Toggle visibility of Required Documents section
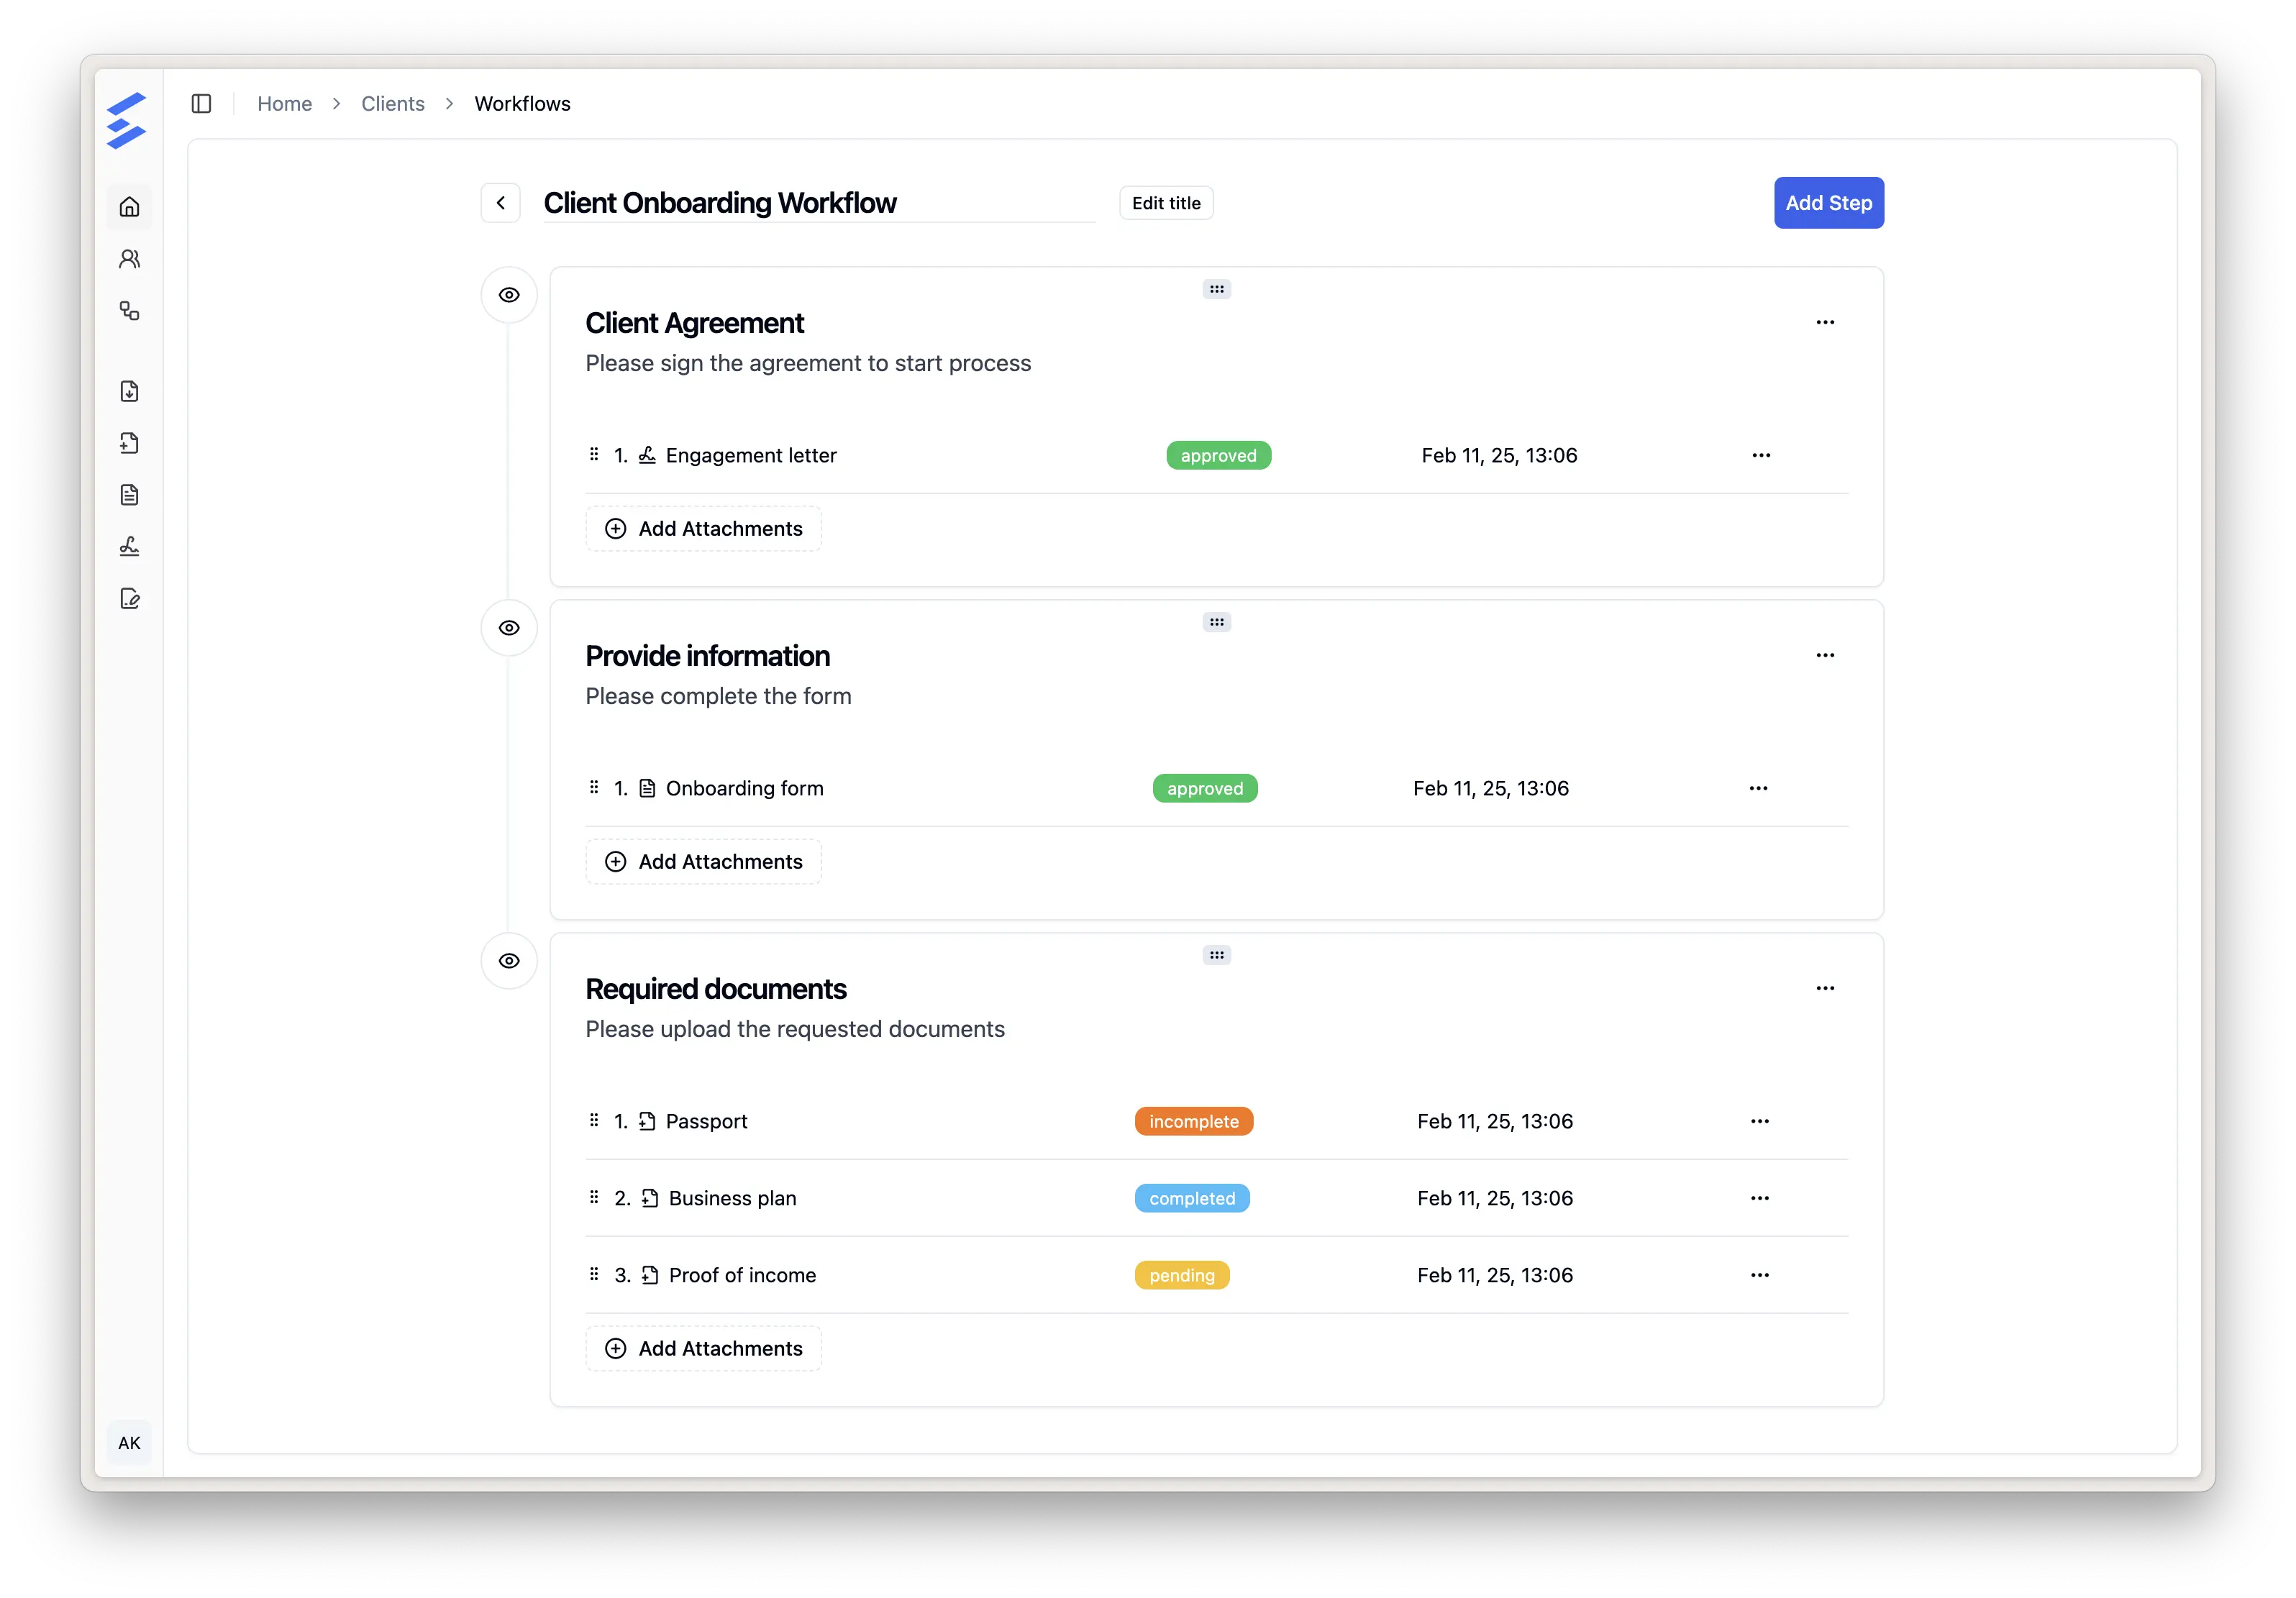Screen dimensions: 2296x1598 [x=508, y=962]
